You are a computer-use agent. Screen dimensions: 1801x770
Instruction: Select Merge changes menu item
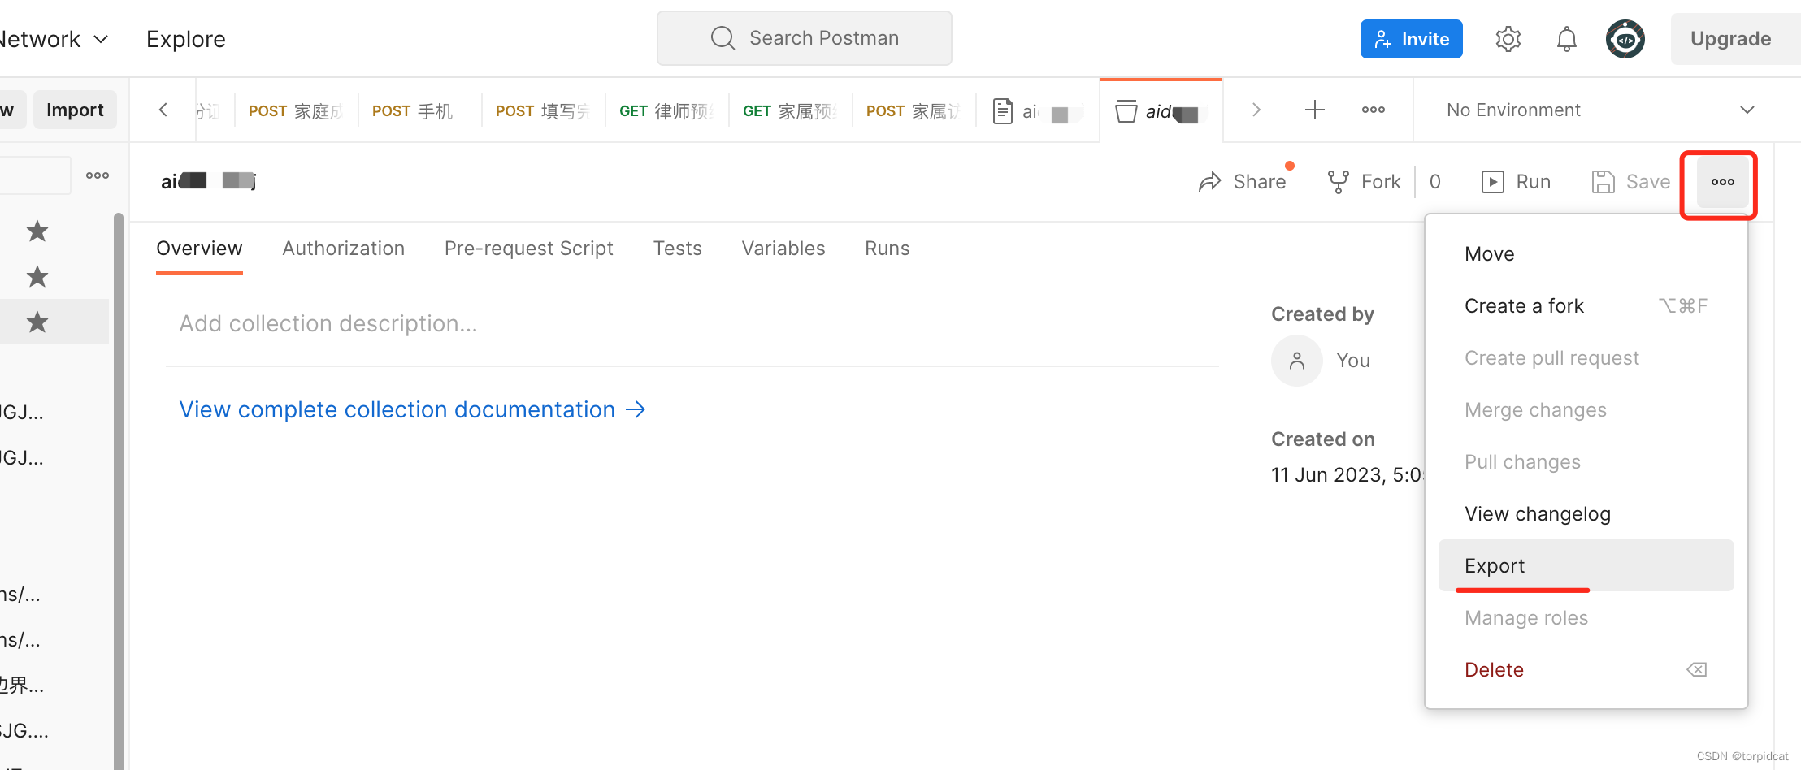1586,410
